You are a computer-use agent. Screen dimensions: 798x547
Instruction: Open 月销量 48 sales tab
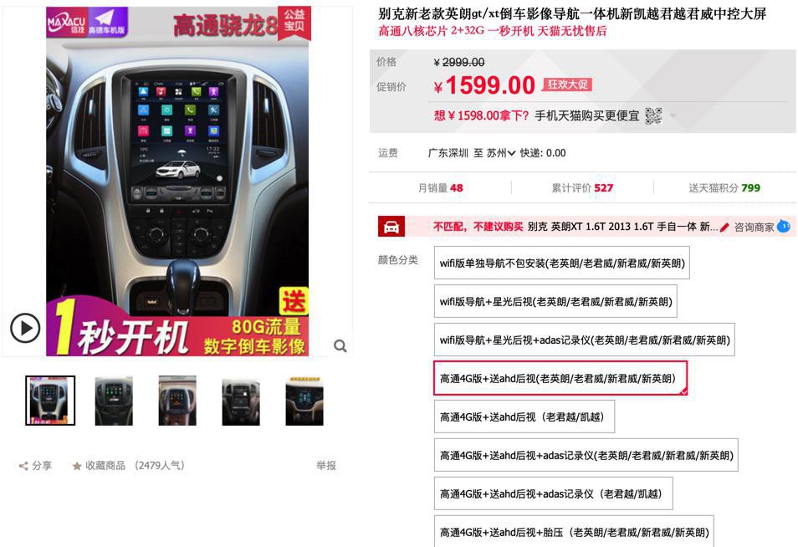point(440,187)
